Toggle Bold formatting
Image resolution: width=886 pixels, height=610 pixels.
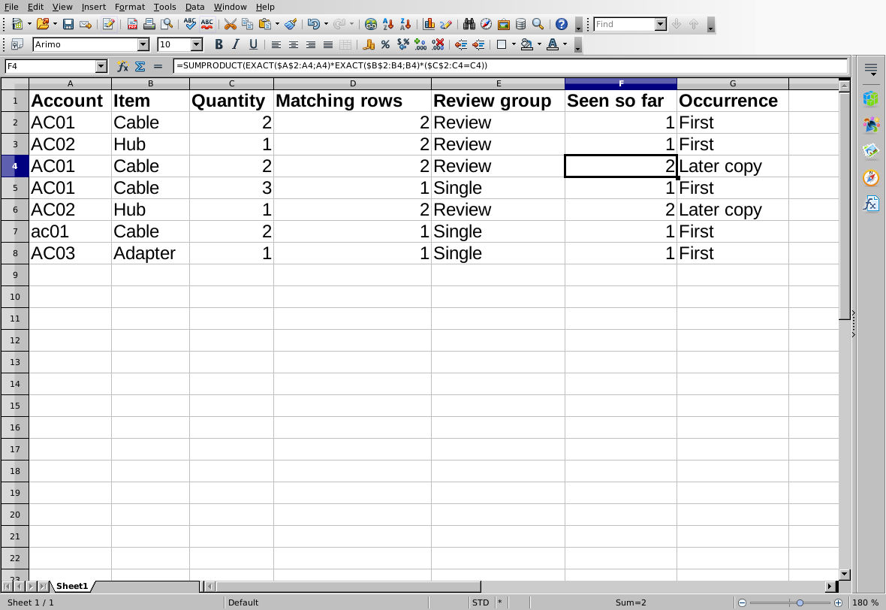(218, 44)
